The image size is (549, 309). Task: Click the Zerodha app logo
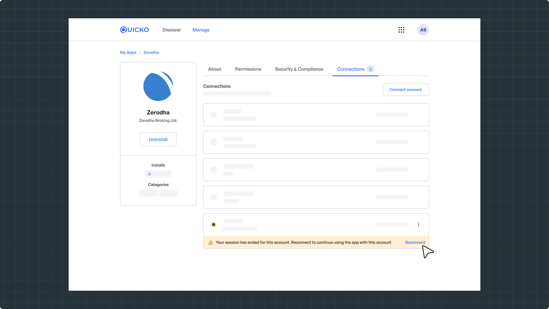pos(158,86)
